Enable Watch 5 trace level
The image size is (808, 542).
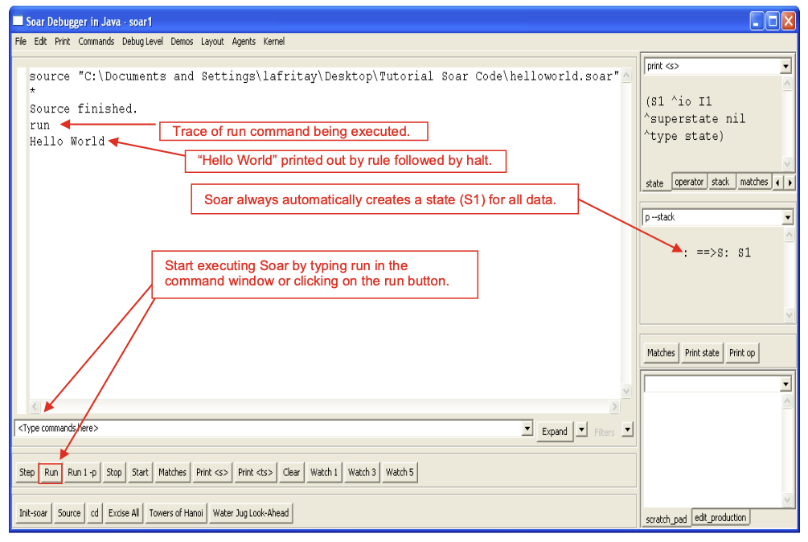point(399,472)
